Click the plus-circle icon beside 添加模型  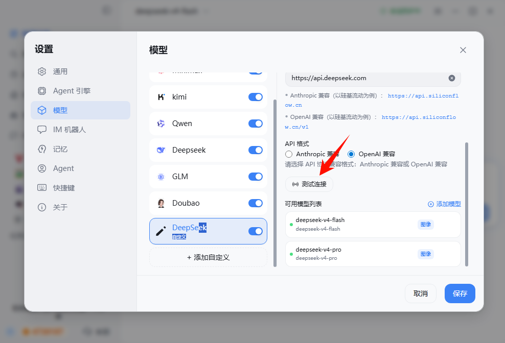click(430, 204)
